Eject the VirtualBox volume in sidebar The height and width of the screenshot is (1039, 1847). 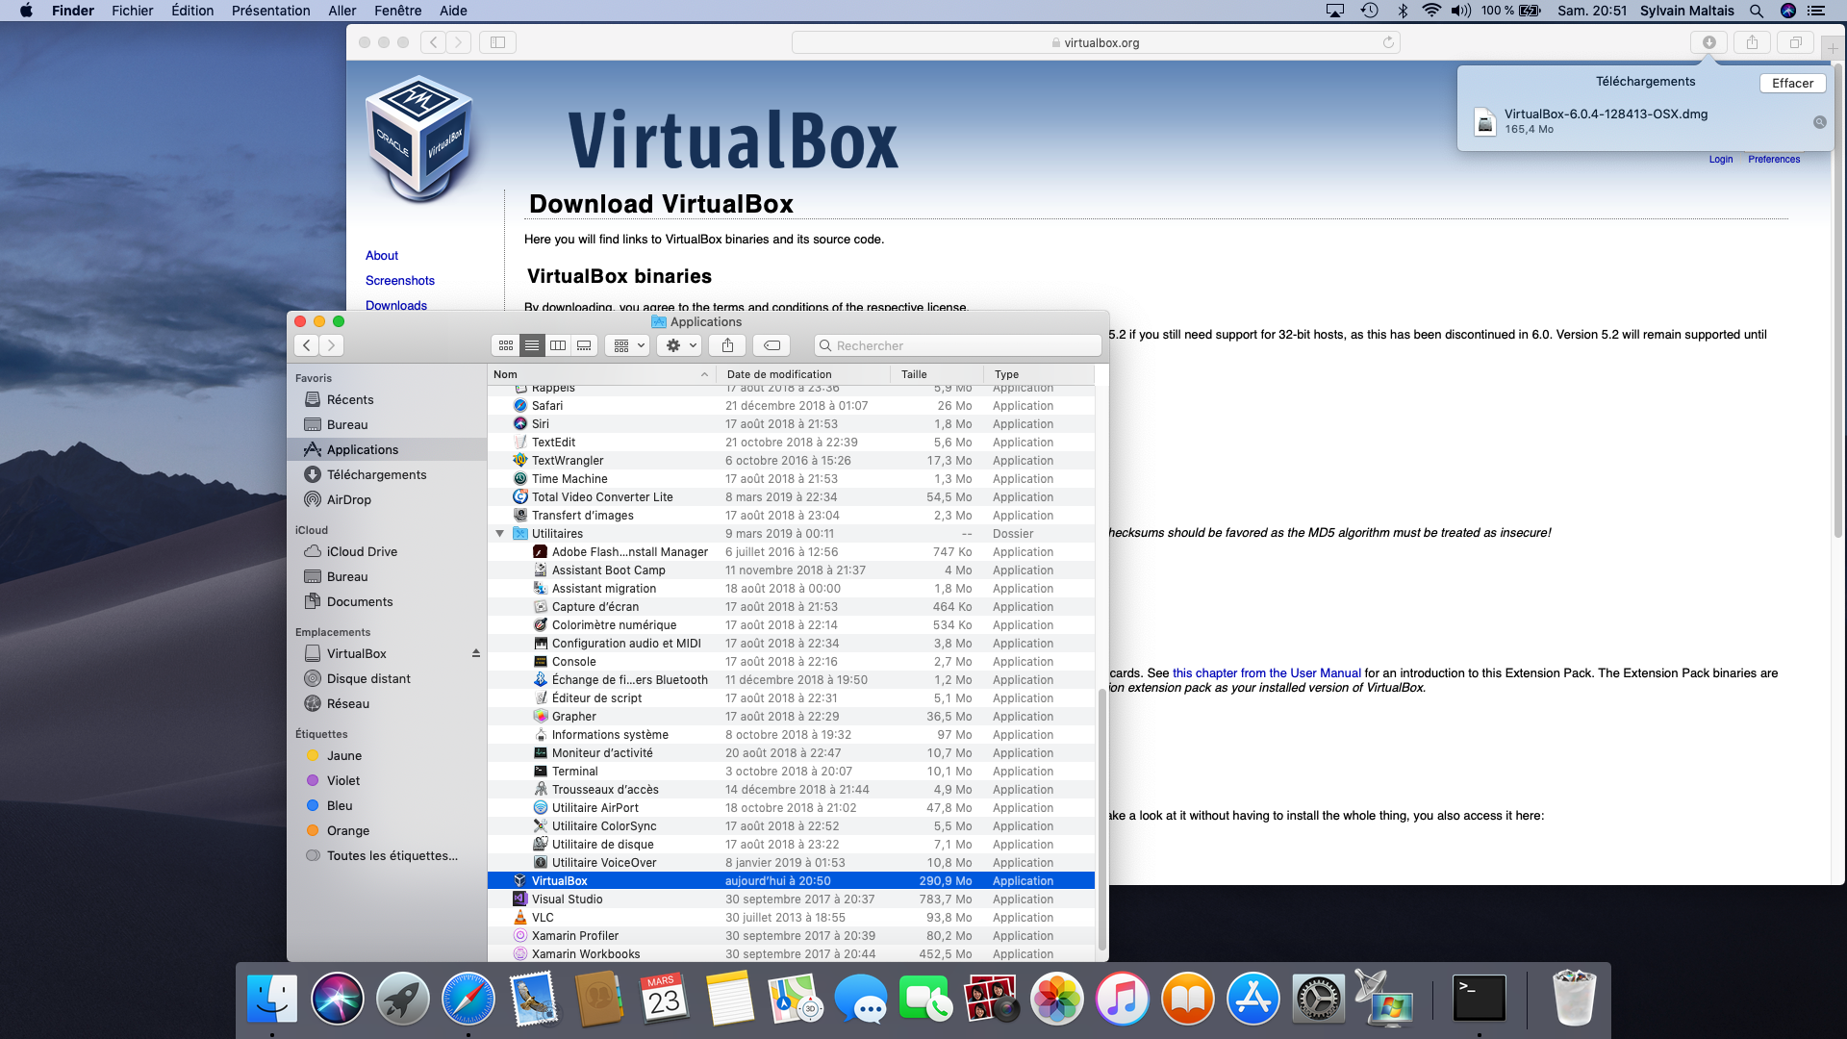475,653
